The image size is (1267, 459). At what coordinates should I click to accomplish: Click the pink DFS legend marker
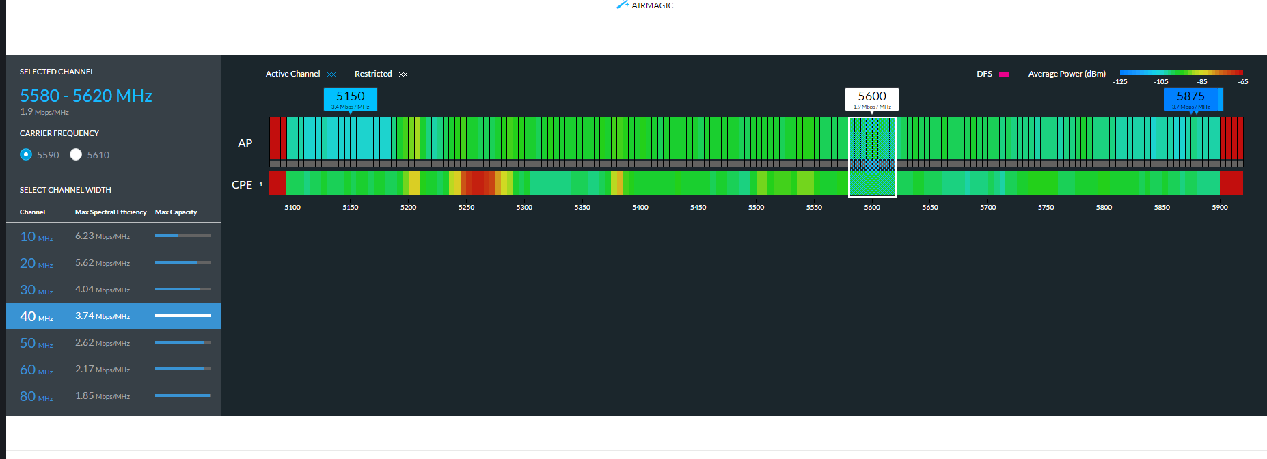1004,74
